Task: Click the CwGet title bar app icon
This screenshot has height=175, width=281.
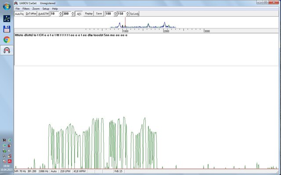Action: tap(17, 3)
